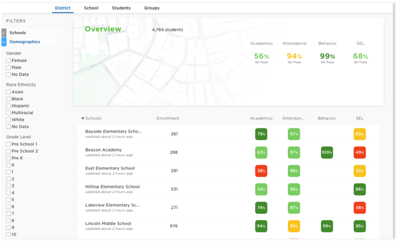Enable the Hispanic ethnicity filter
The height and width of the screenshot is (241, 397).
(x=8, y=106)
